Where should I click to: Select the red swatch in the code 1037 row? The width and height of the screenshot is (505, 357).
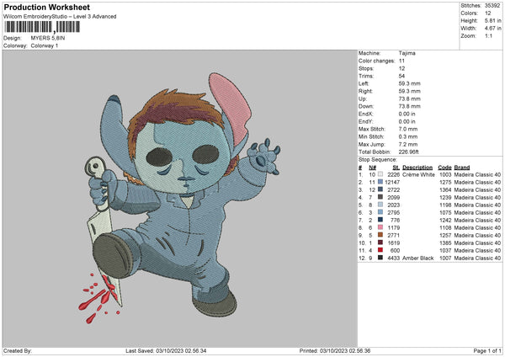[x=380, y=250]
